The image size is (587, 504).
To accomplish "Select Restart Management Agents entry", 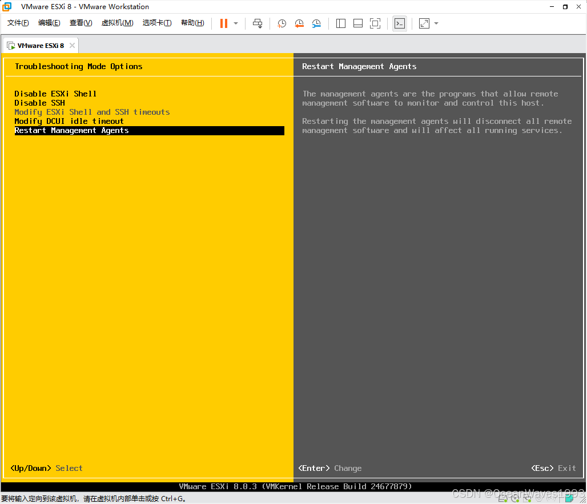I will coord(150,131).
